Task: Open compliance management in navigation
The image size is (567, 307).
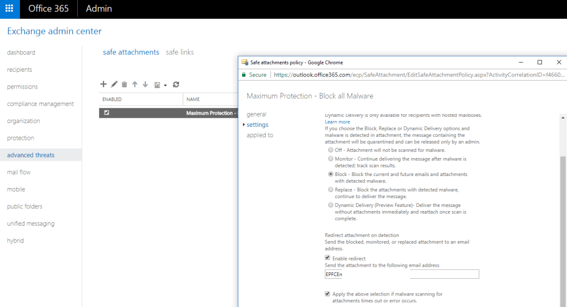Action: (40, 104)
